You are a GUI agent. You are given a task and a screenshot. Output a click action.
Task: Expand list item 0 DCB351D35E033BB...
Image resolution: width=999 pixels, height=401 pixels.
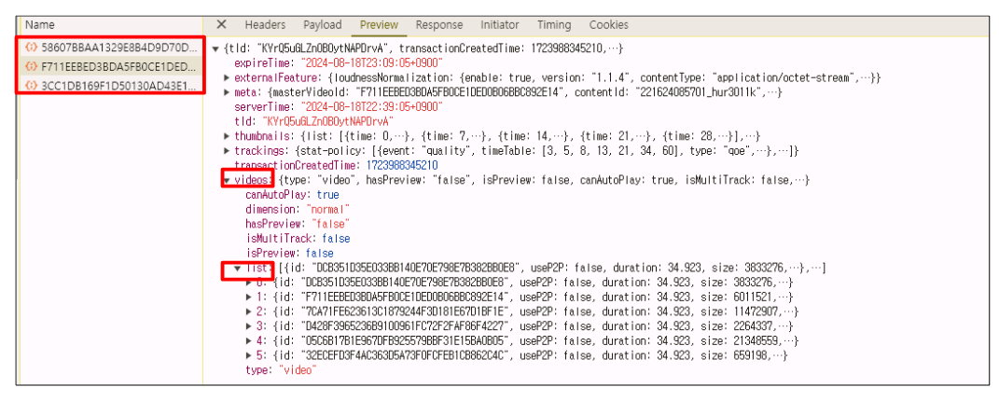[x=249, y=283]
